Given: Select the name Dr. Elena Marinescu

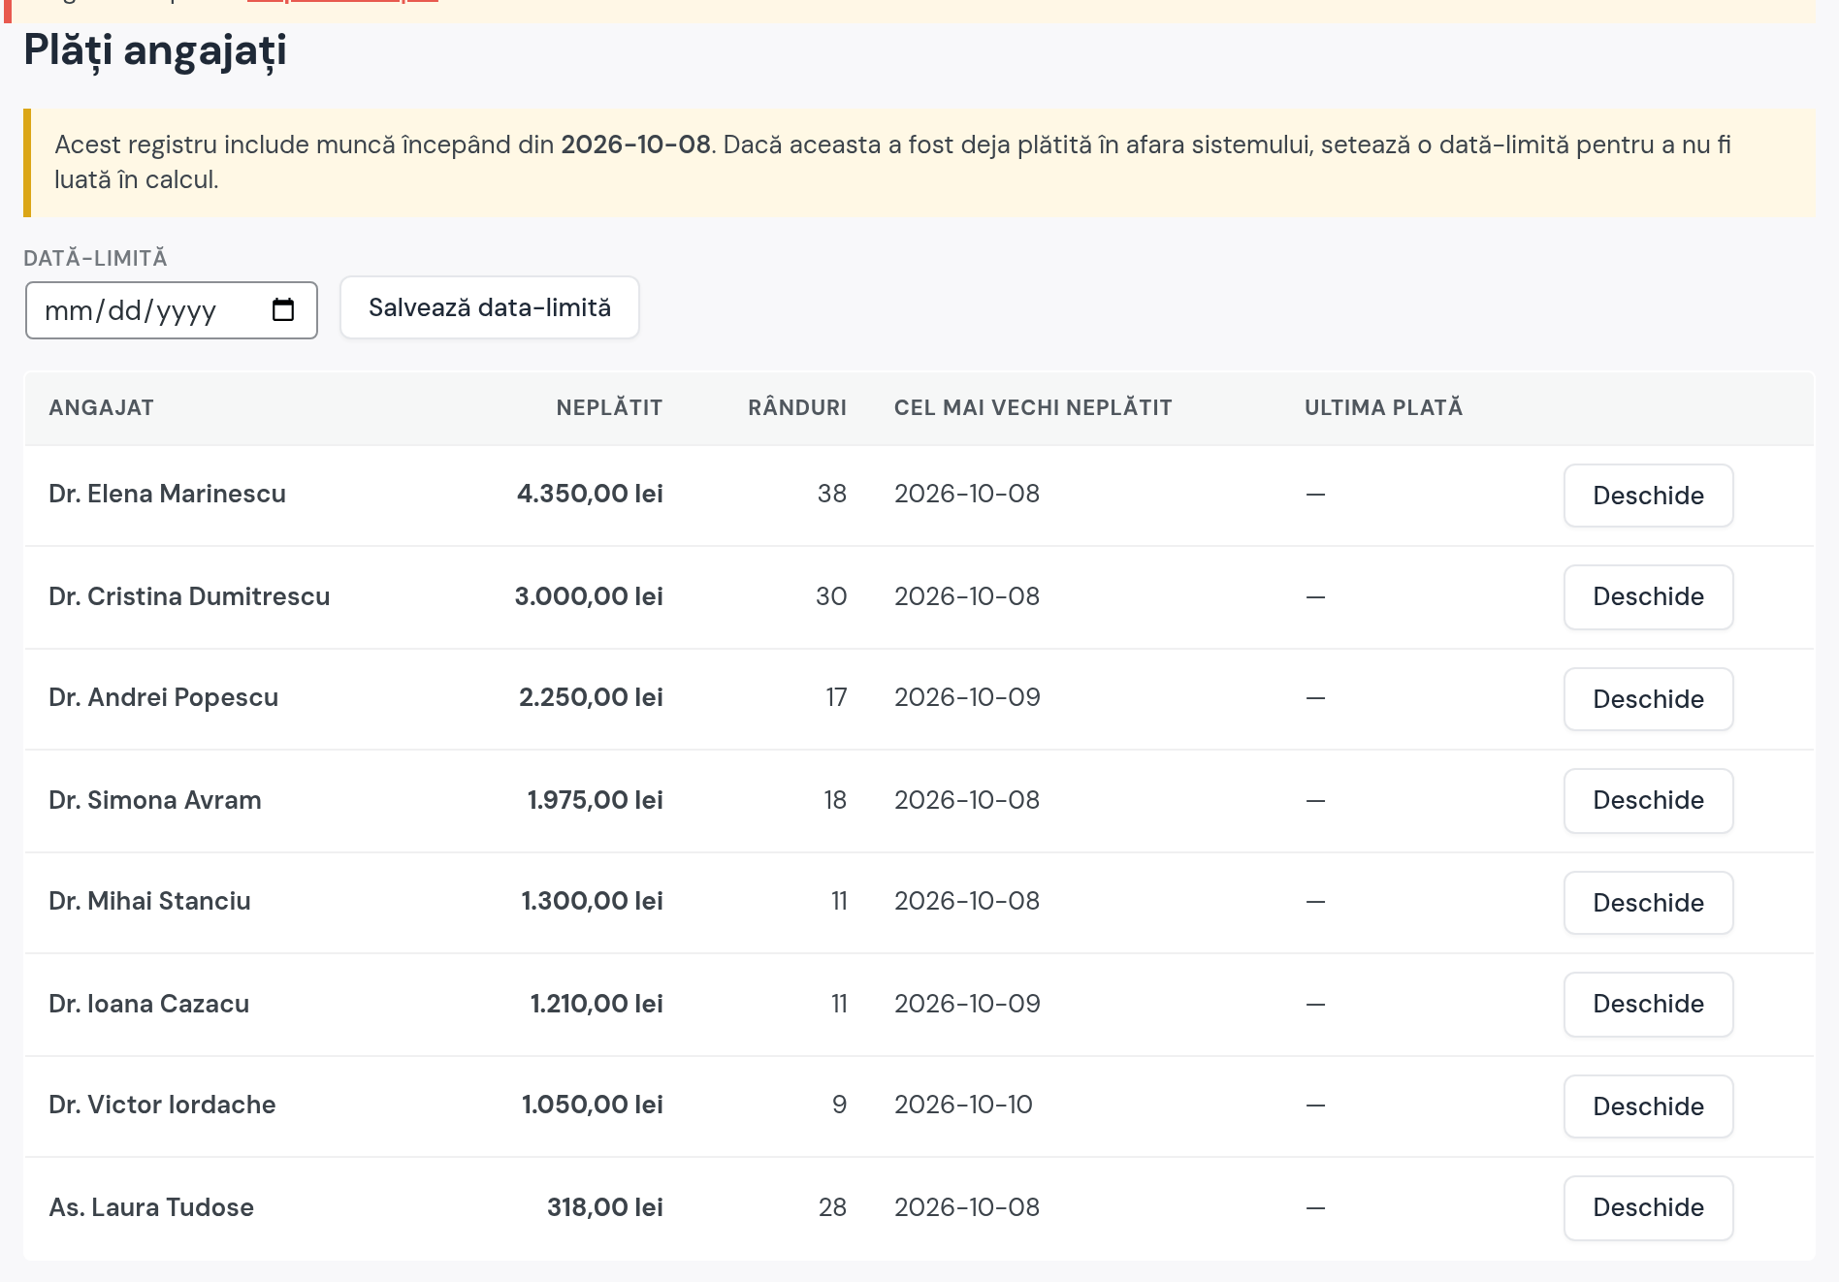Looking at the screenshot, I should (167, 494).
